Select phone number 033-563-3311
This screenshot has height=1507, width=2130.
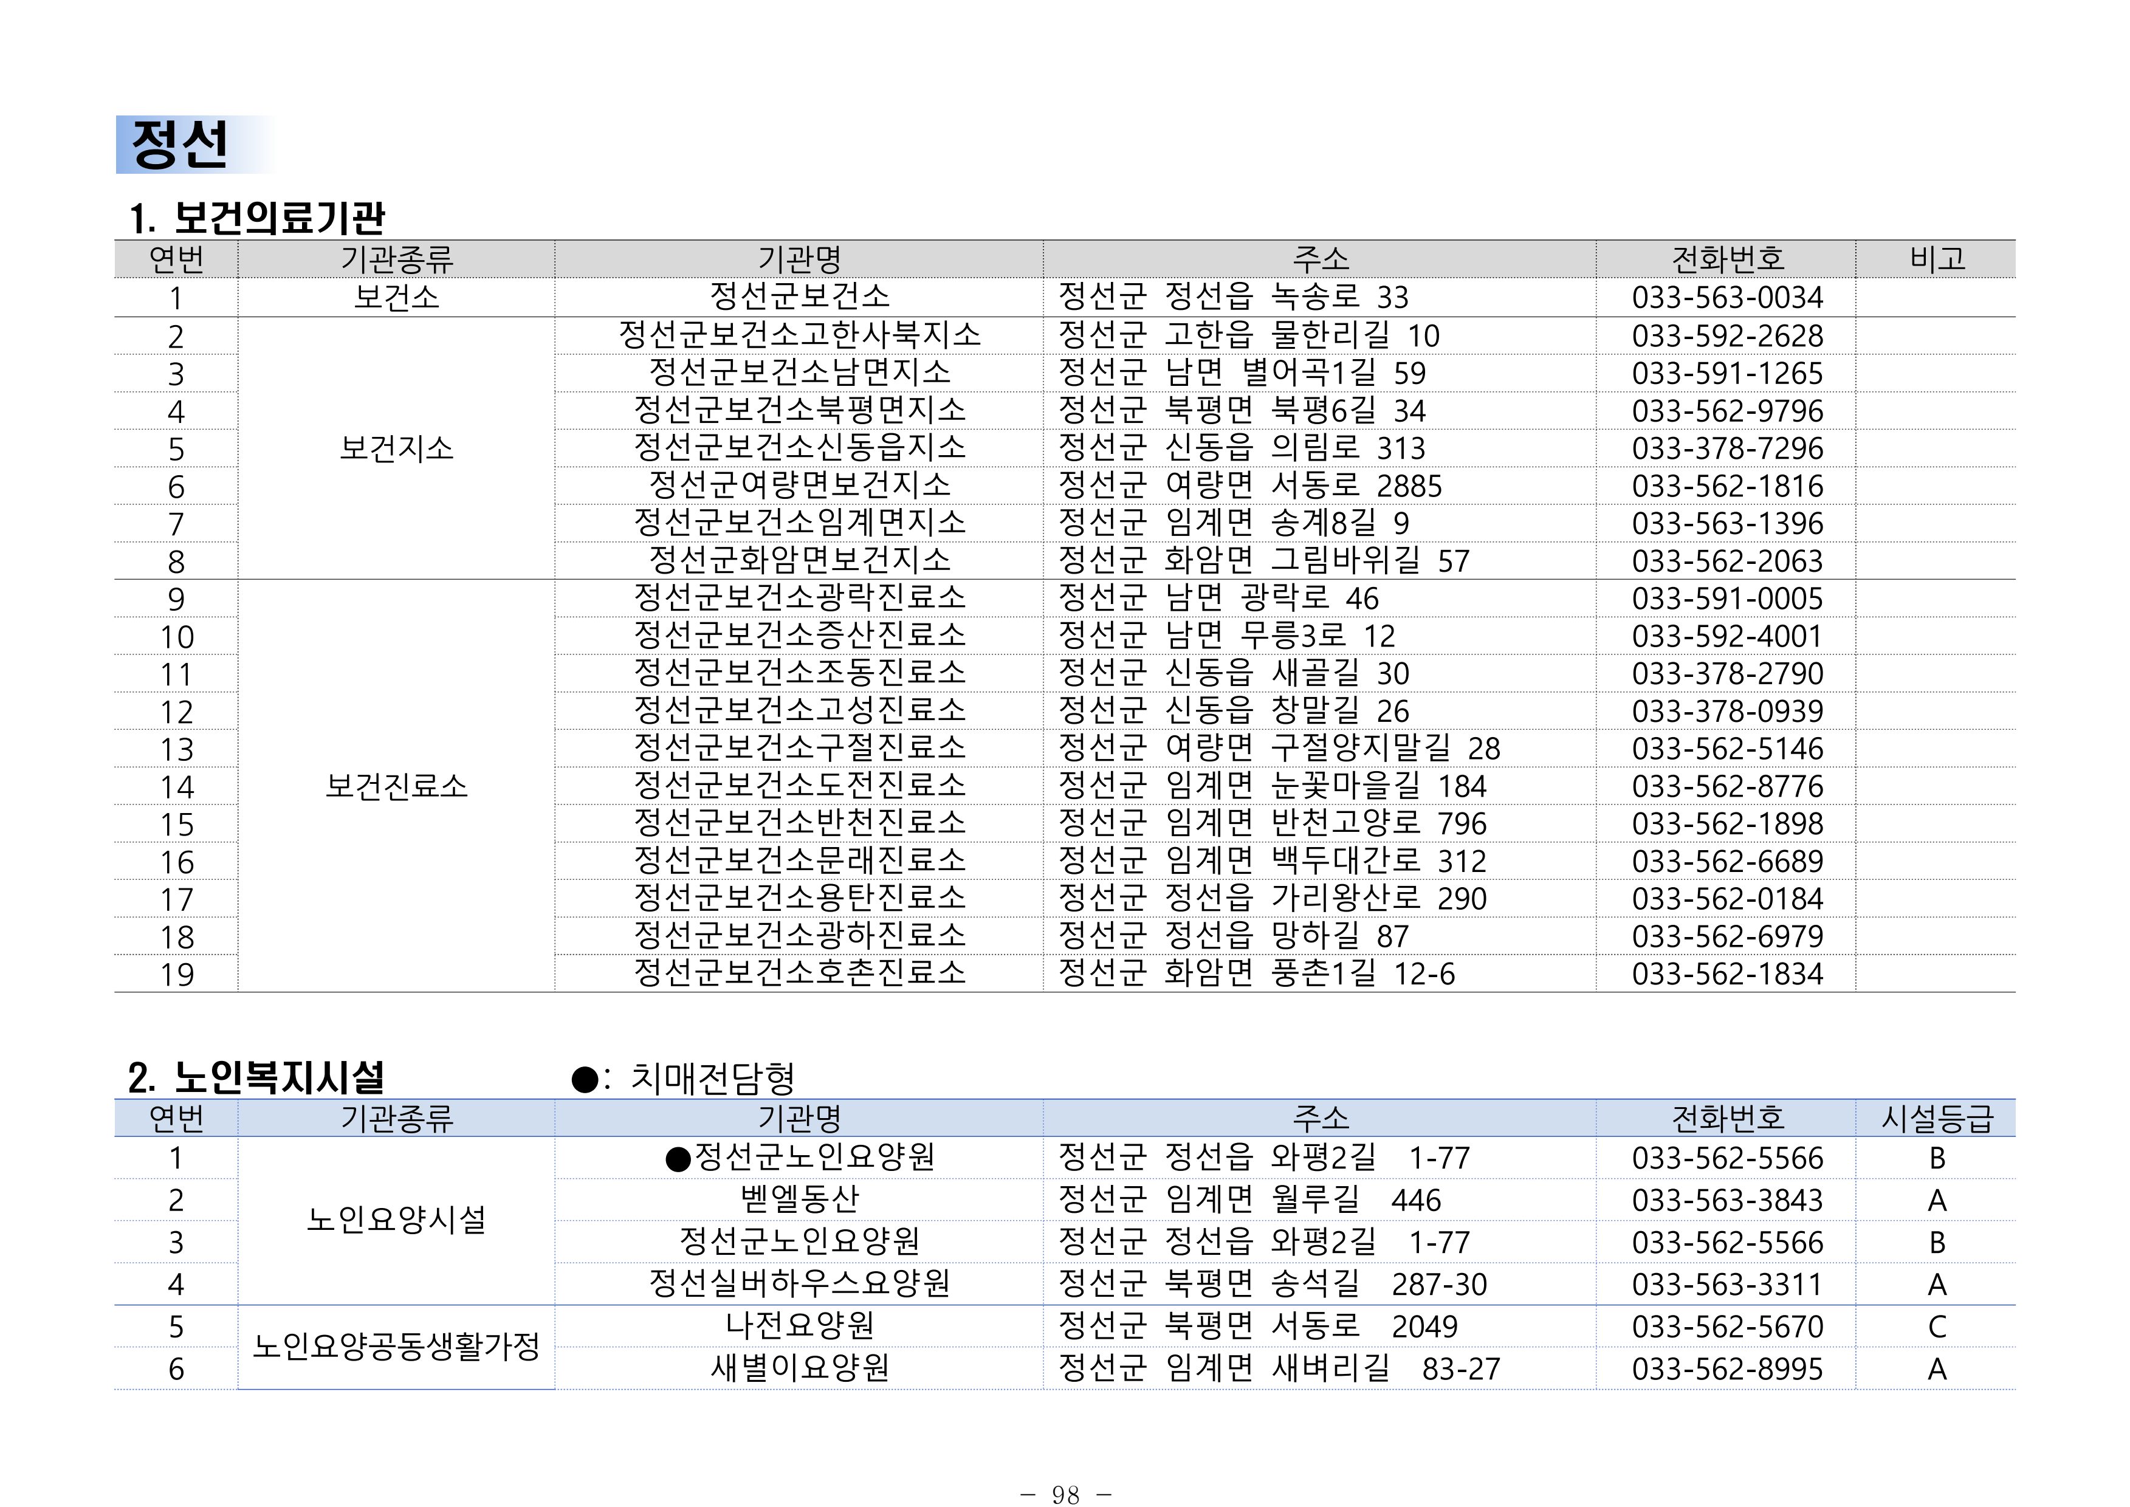[1727, 1284]
